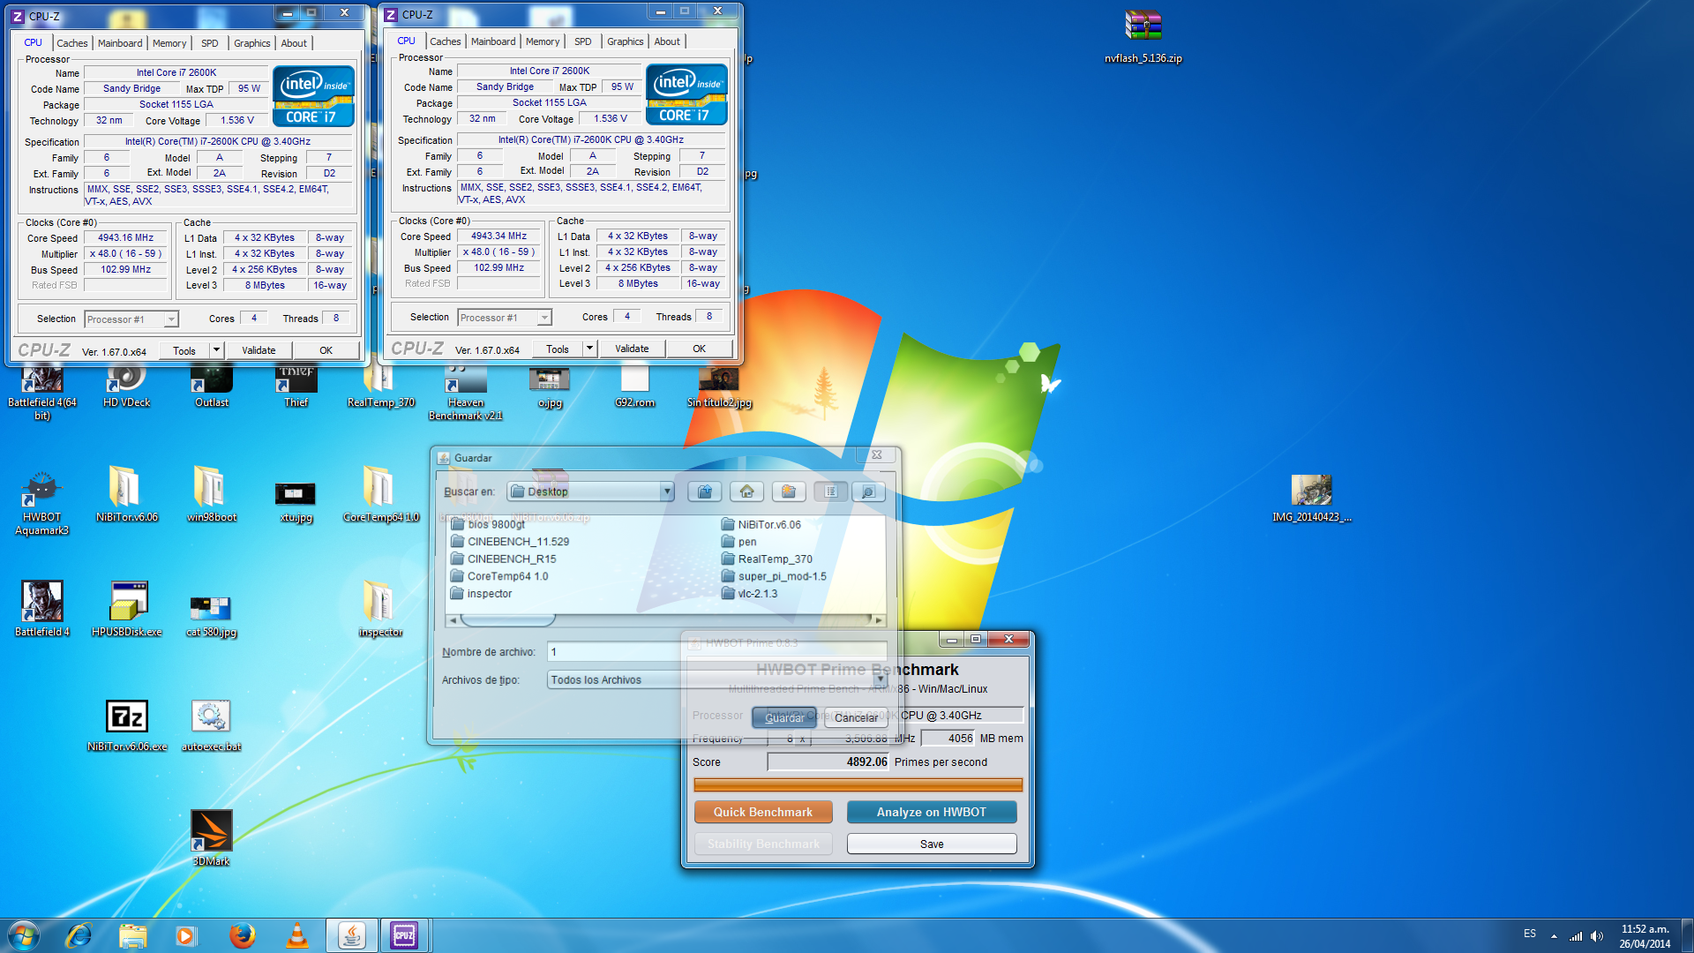
Task: Switch to Details view in Guardar dialog
Action: point(868,492)
